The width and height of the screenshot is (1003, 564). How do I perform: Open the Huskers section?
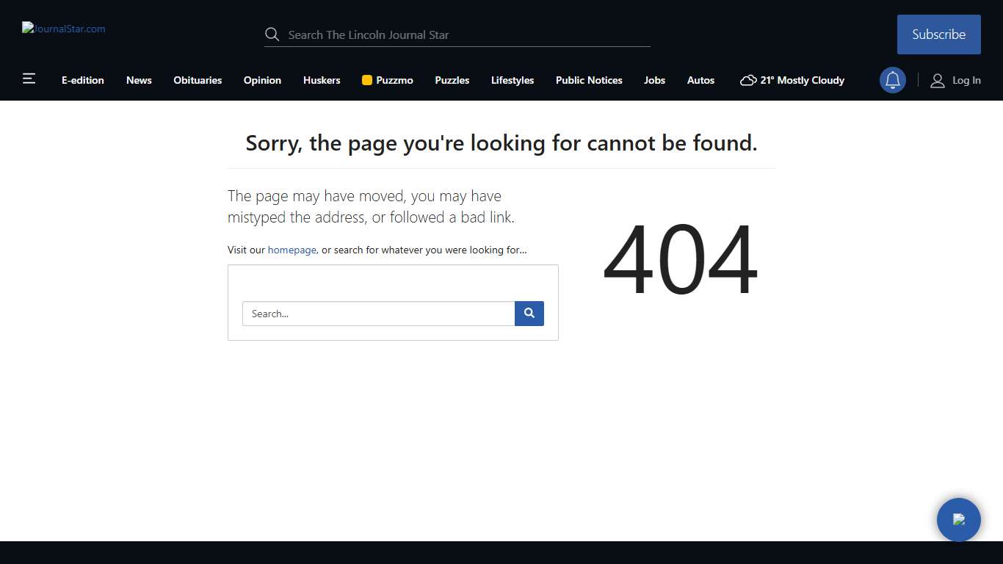322,80
